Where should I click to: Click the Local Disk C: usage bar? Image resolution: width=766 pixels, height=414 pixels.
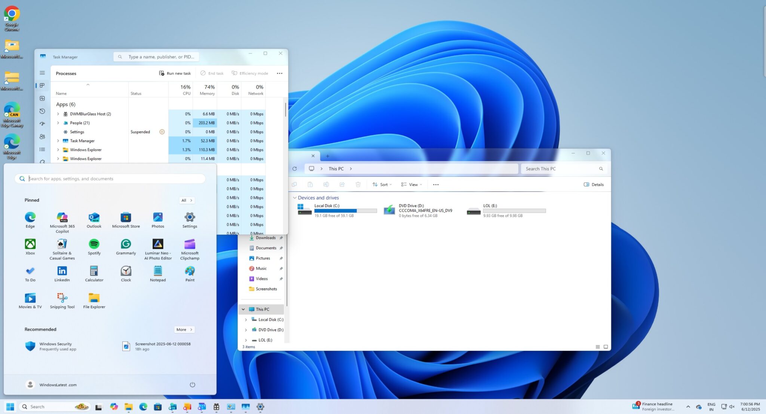344,211
